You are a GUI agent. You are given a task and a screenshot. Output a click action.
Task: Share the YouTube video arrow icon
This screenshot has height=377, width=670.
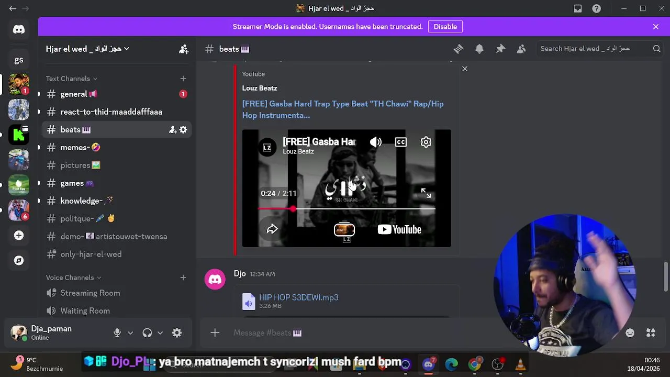[x=272, y=229]
